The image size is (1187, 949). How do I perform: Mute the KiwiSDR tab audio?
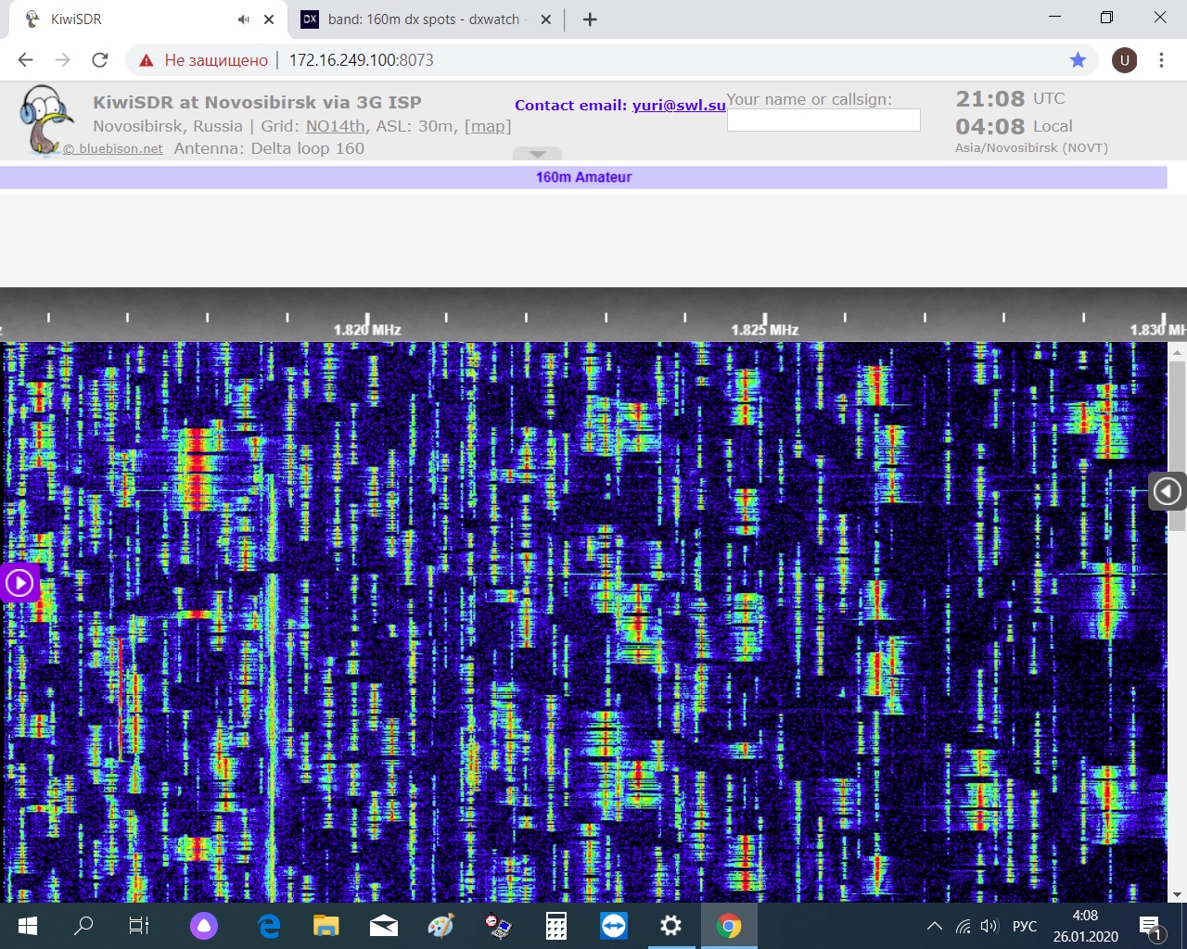click(244, 19)
